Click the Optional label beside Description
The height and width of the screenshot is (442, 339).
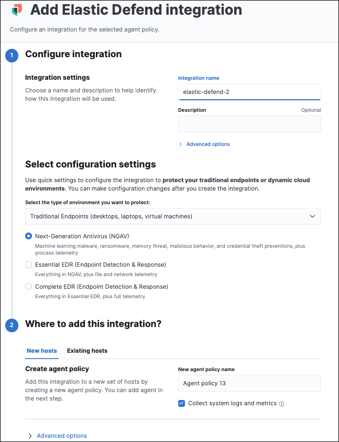point(311,110)
